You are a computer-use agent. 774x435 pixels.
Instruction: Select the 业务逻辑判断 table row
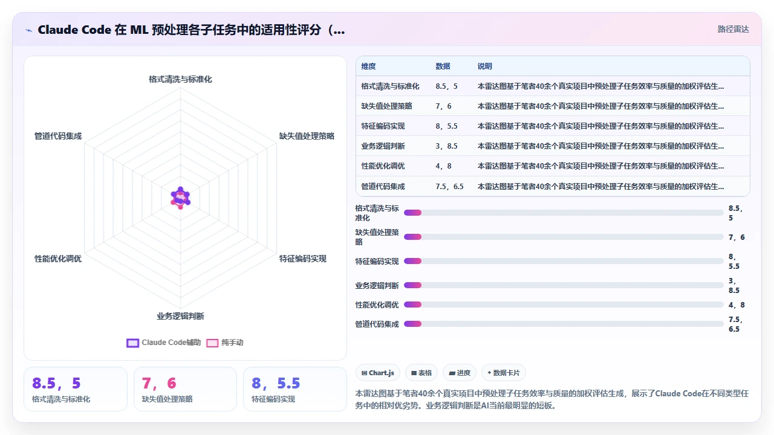pos(553,146)
